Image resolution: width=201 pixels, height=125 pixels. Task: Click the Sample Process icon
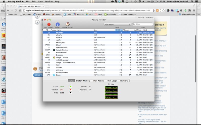[68, 24]
